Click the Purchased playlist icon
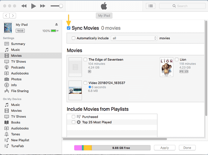This screenshot has width=208, height=155. click(79, 117)
